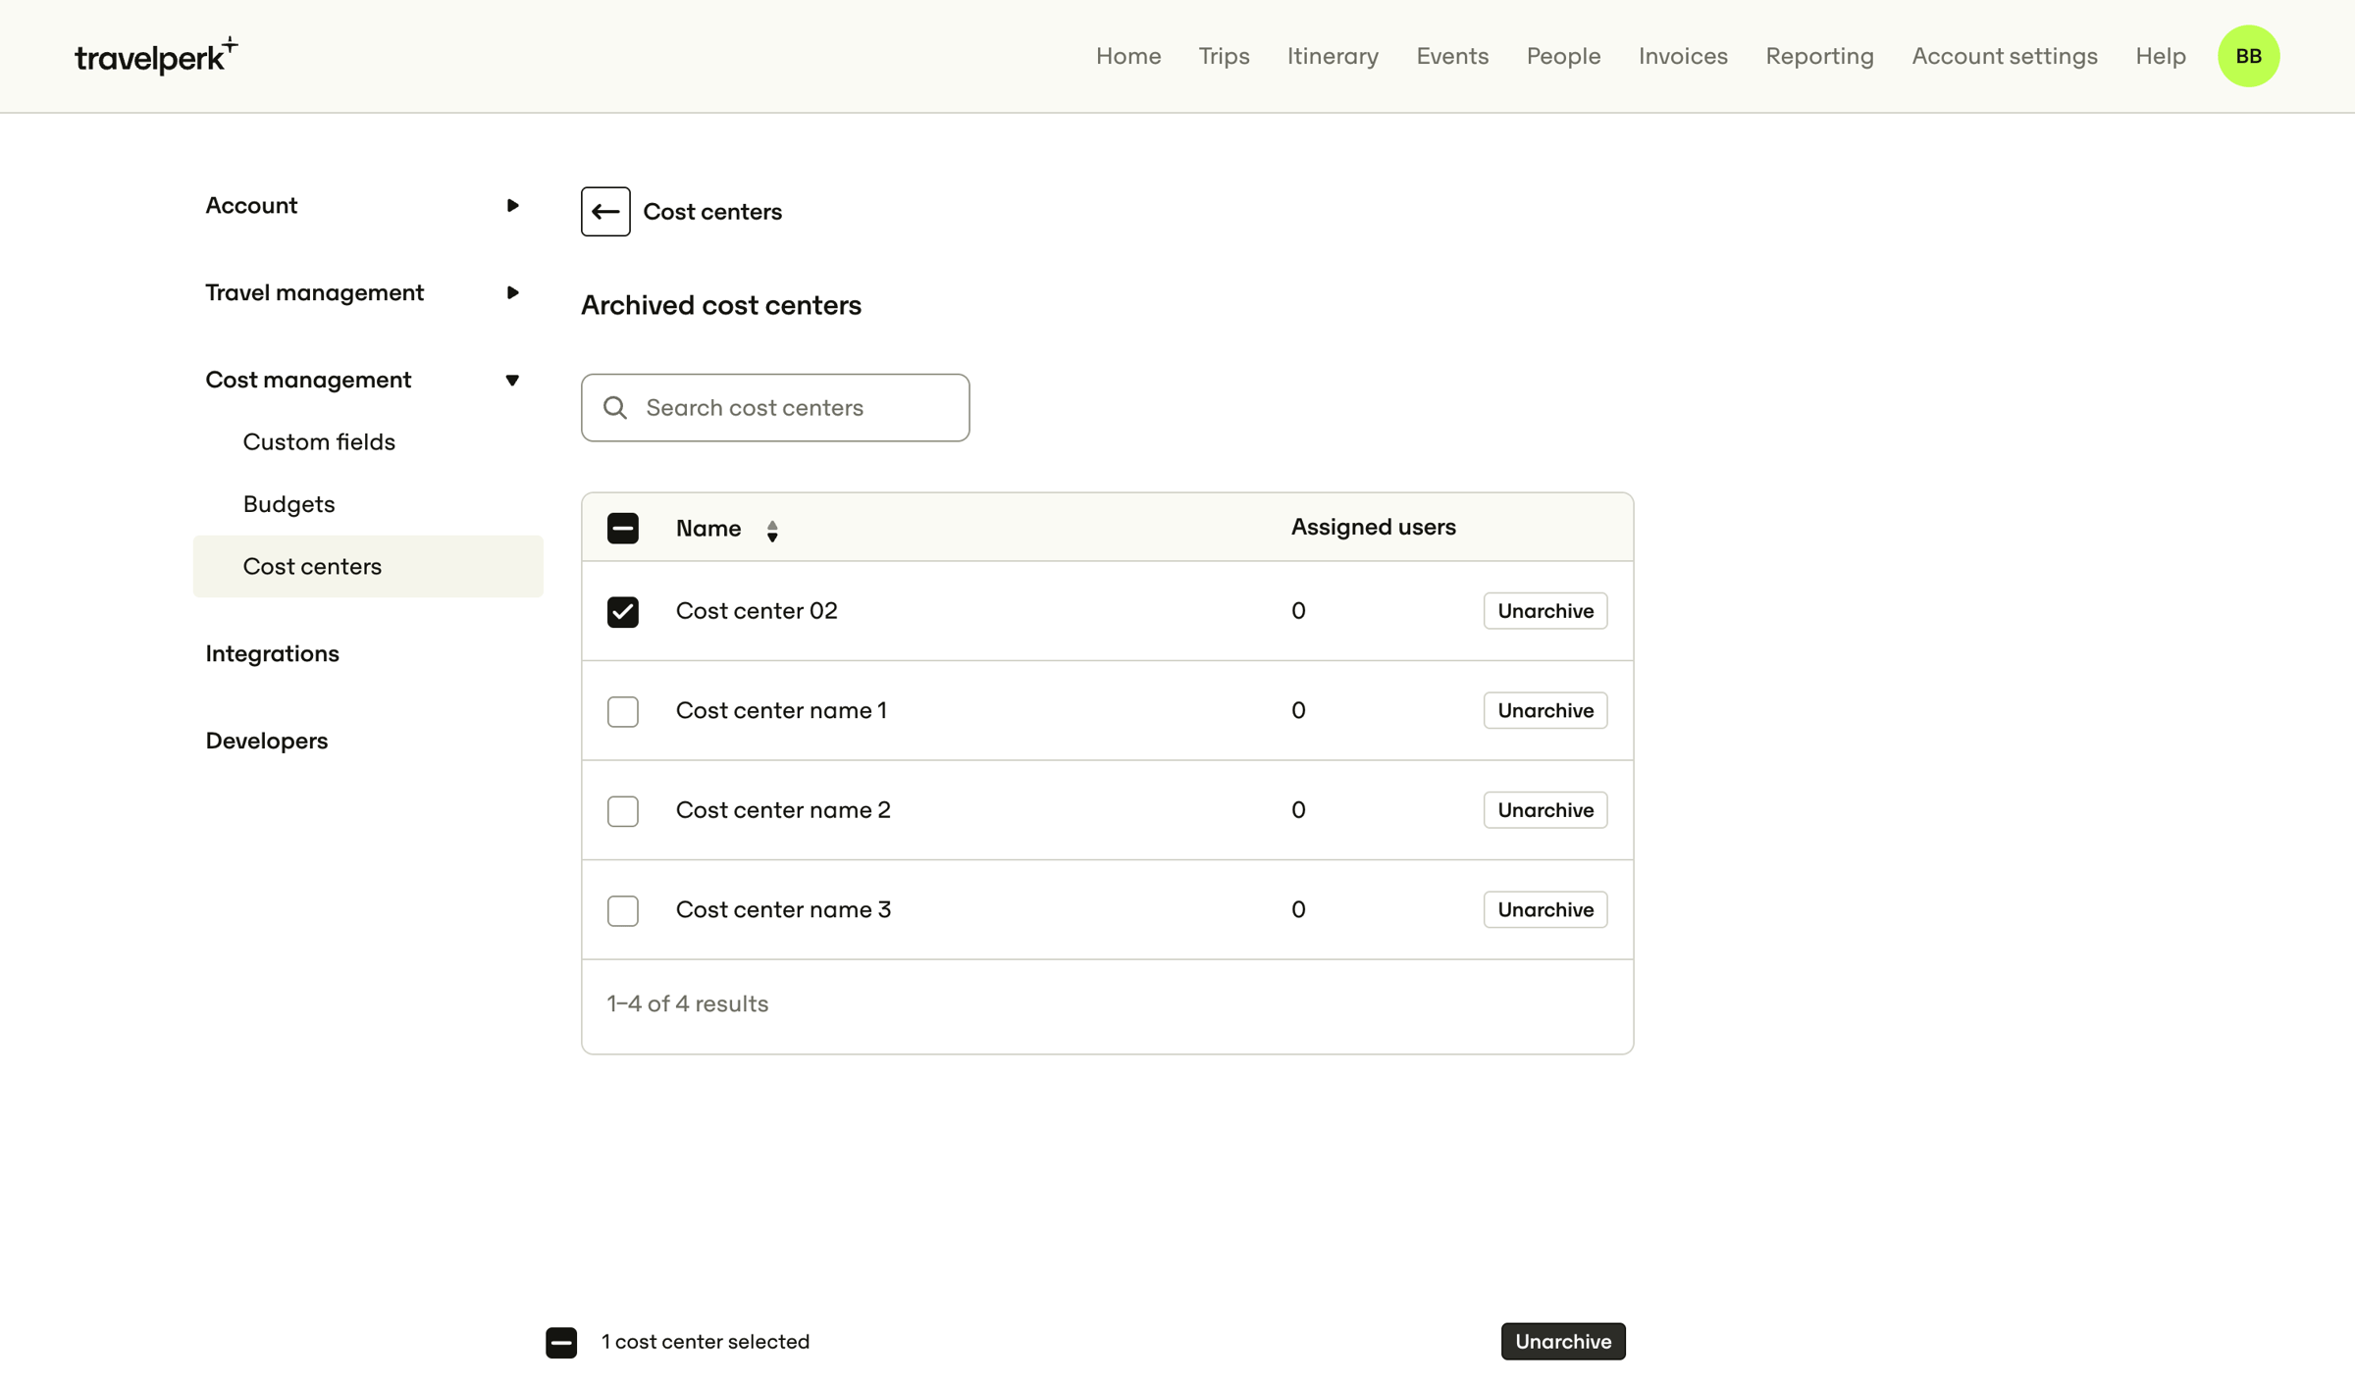
Task: Open the Developers sidebar section
Action: coord(266,742)
